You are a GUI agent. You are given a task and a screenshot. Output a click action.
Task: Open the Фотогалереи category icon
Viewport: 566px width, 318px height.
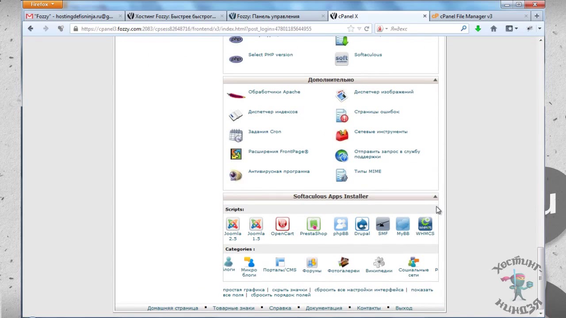(343, 262)
